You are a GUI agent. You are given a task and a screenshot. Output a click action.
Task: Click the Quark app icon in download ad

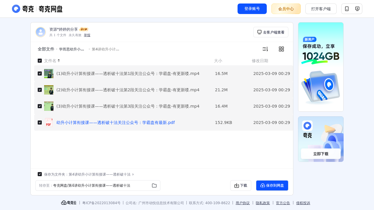tap(307, 126)
